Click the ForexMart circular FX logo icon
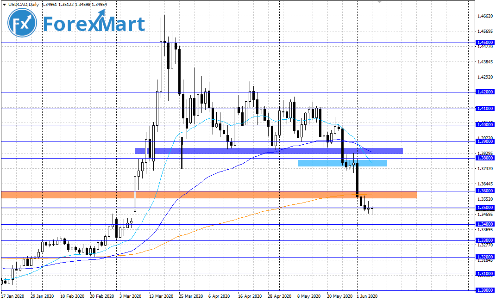 click(22, 23)
